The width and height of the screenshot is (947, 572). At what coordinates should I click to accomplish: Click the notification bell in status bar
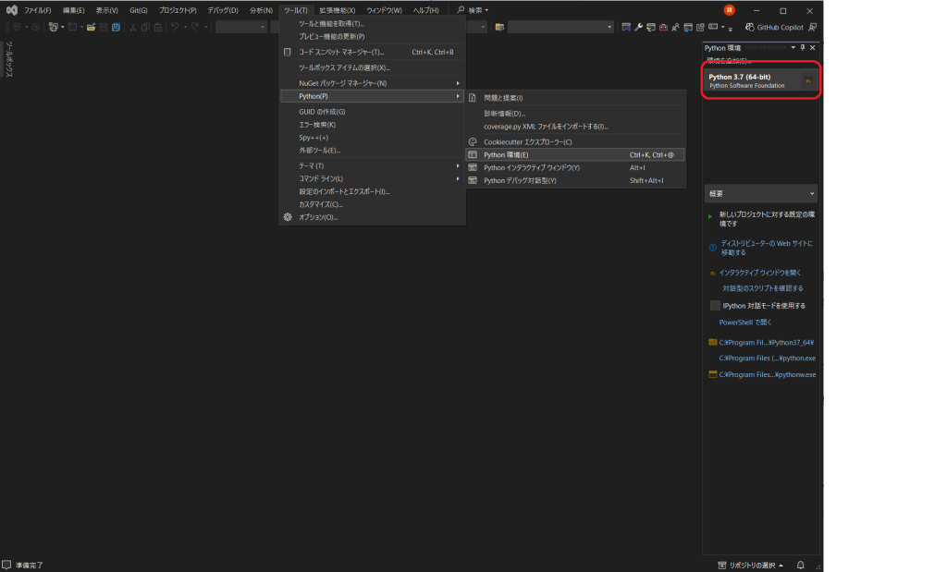click(800, 565)
